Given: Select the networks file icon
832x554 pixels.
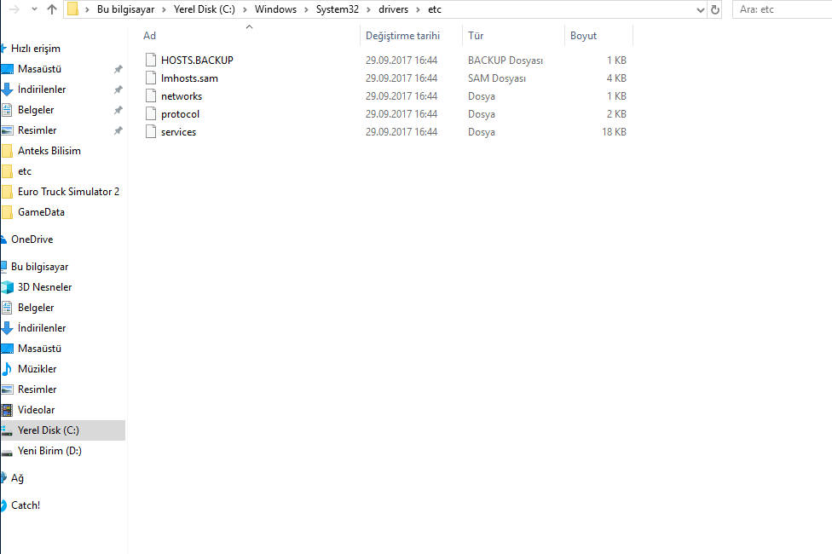Looking at the screenshot, I should pyautogui.click(x=151, y=96).
